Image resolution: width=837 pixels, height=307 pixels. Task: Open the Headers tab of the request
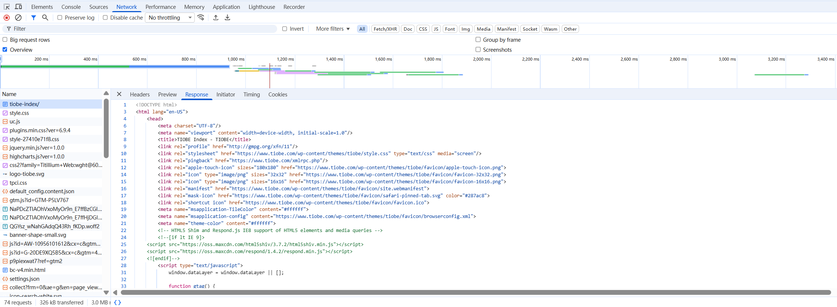140,94
